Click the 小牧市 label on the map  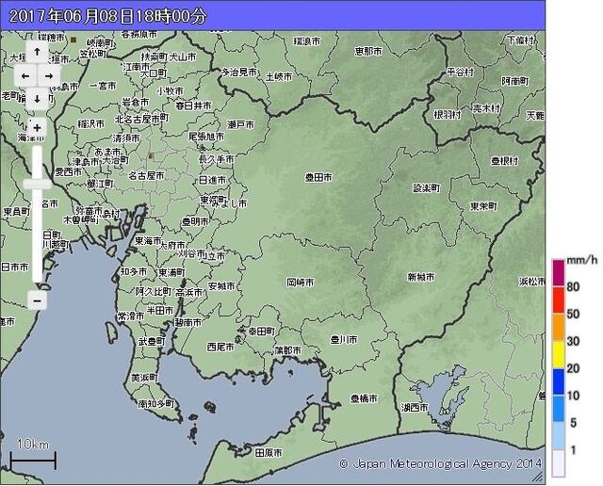pos(170,91)
